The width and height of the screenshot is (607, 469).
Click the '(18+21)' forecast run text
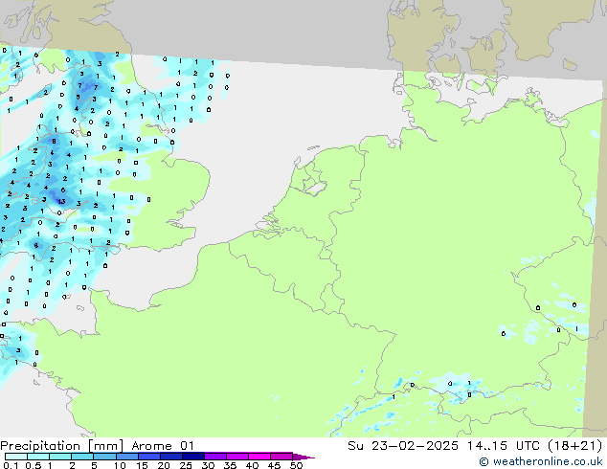(574, 445)
